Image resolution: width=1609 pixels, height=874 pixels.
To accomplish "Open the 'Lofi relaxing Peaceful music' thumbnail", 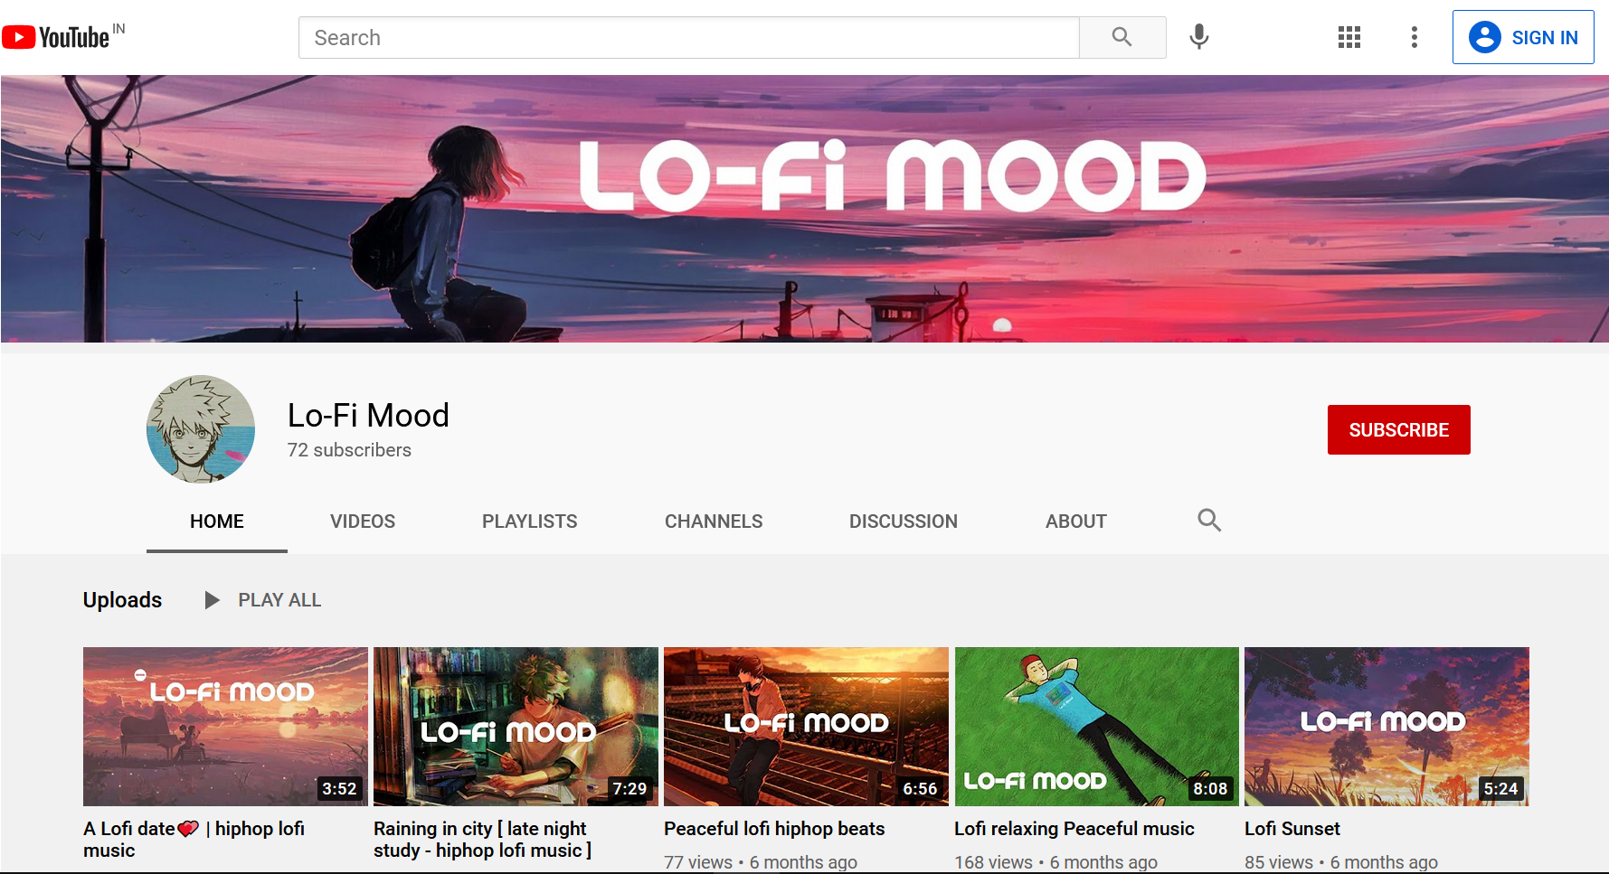I will pos(1097,727).
